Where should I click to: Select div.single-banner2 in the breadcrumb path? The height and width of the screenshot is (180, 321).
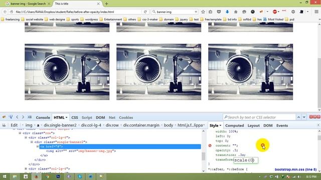tap(60, 125)
